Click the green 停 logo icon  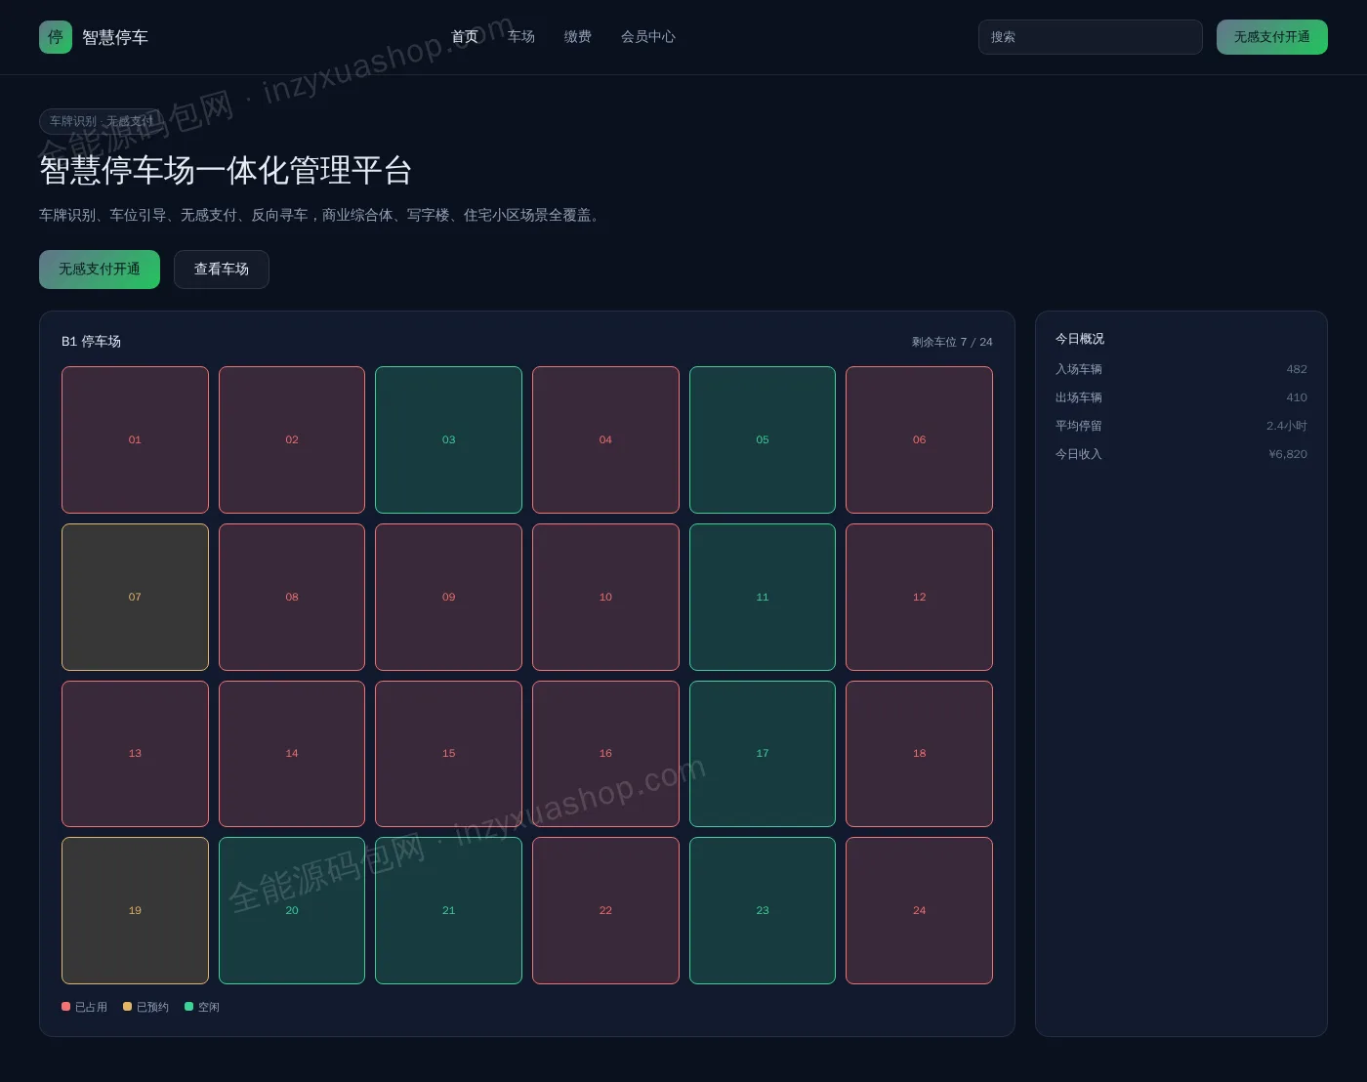pyautogui.click(x=56, y=37)
